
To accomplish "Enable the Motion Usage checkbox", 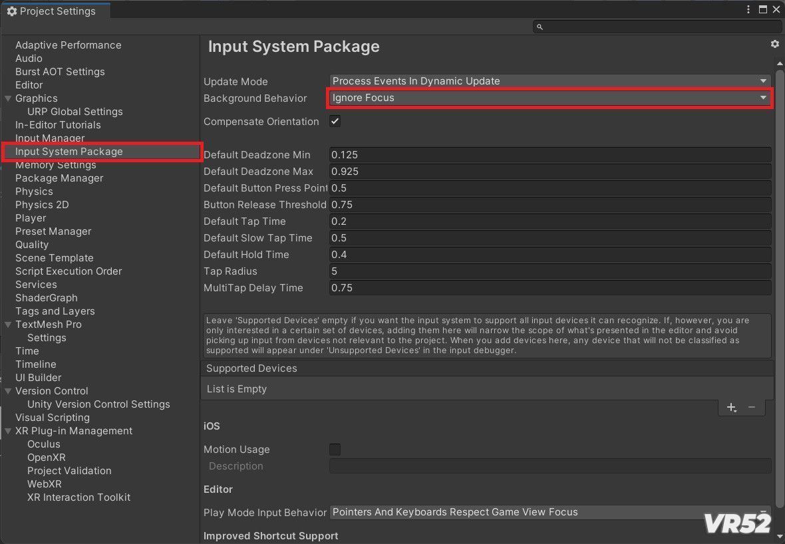I will pos(335,450).
